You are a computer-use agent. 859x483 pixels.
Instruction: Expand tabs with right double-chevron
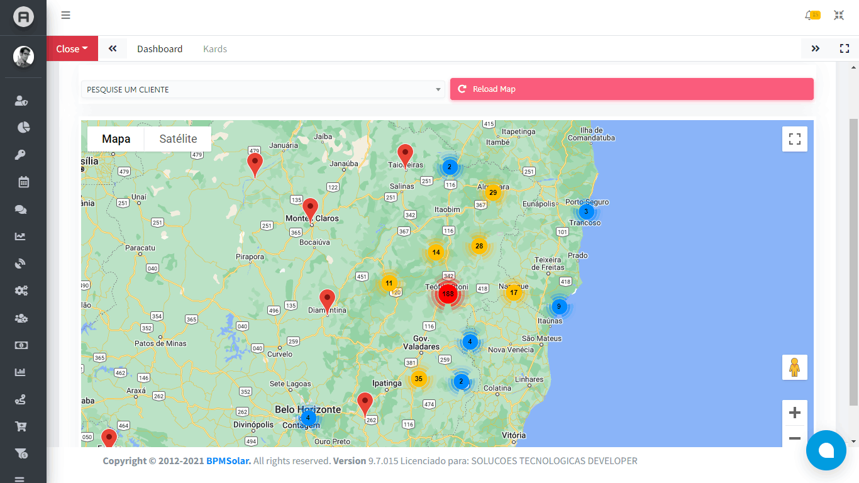[816, 49]
